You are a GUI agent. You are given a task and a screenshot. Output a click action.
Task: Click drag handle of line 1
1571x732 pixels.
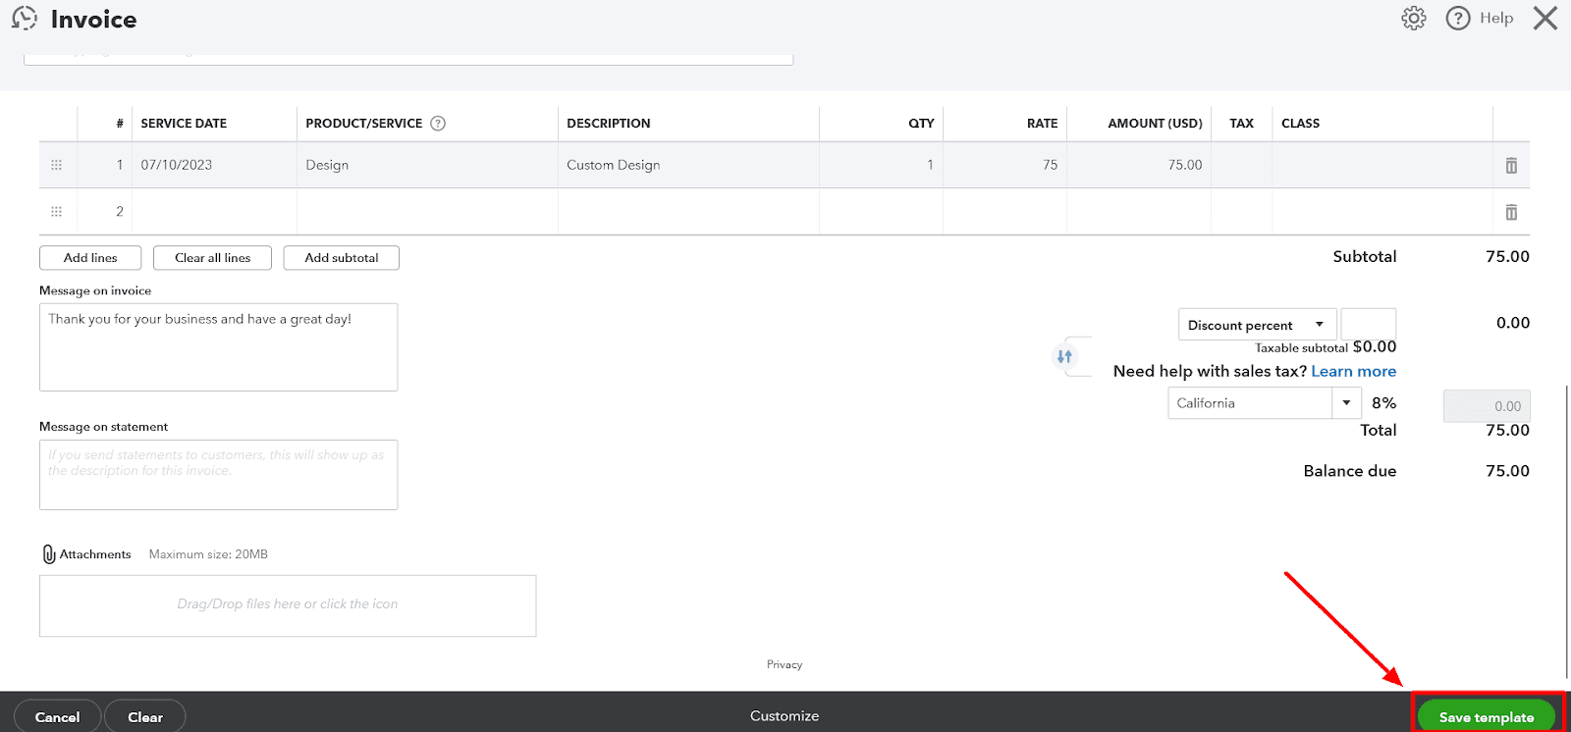pyautogui.click(x=56, y=165)
